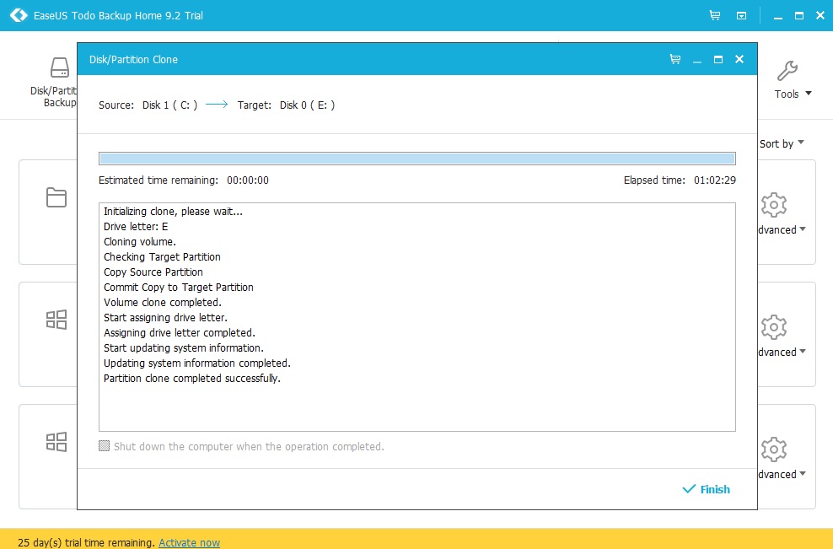Screen dimensions: 833x549
Task: Click the cart icon in the Disk/Partition Clone dialog
Action: click(x=675, y=59)
